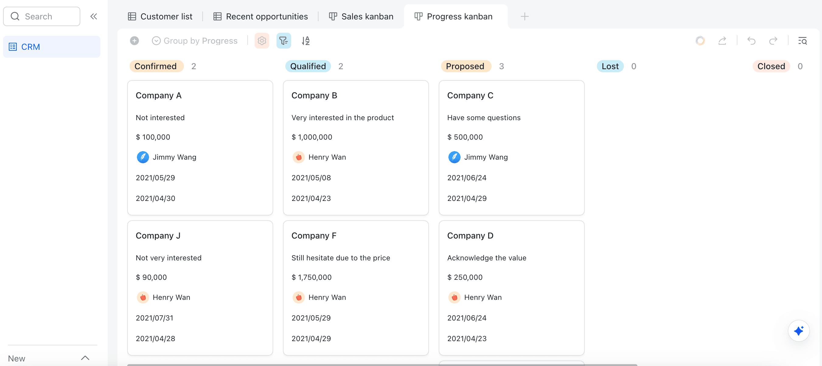The image size is (822, 366).
Task: Click the Proposed column color label
Action: click(465, 66)
